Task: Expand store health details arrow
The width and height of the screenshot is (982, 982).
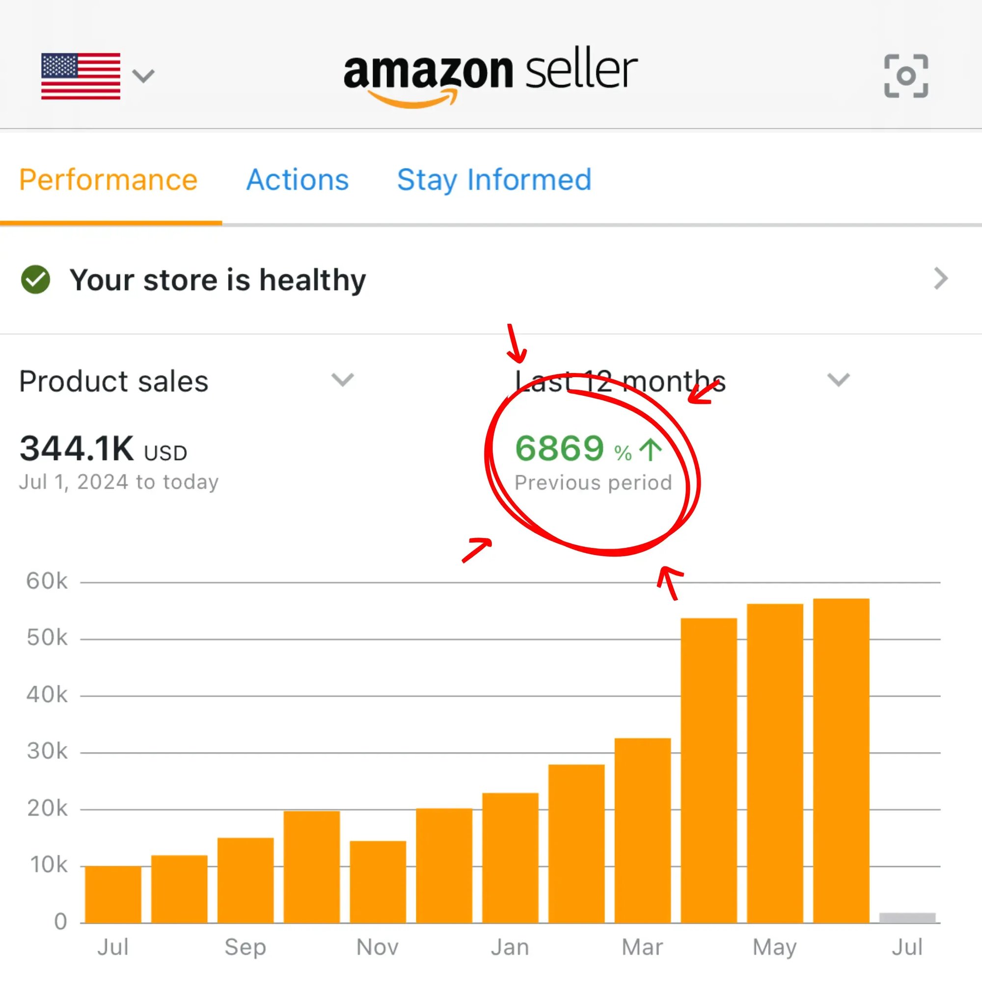Action: [940, 279]
